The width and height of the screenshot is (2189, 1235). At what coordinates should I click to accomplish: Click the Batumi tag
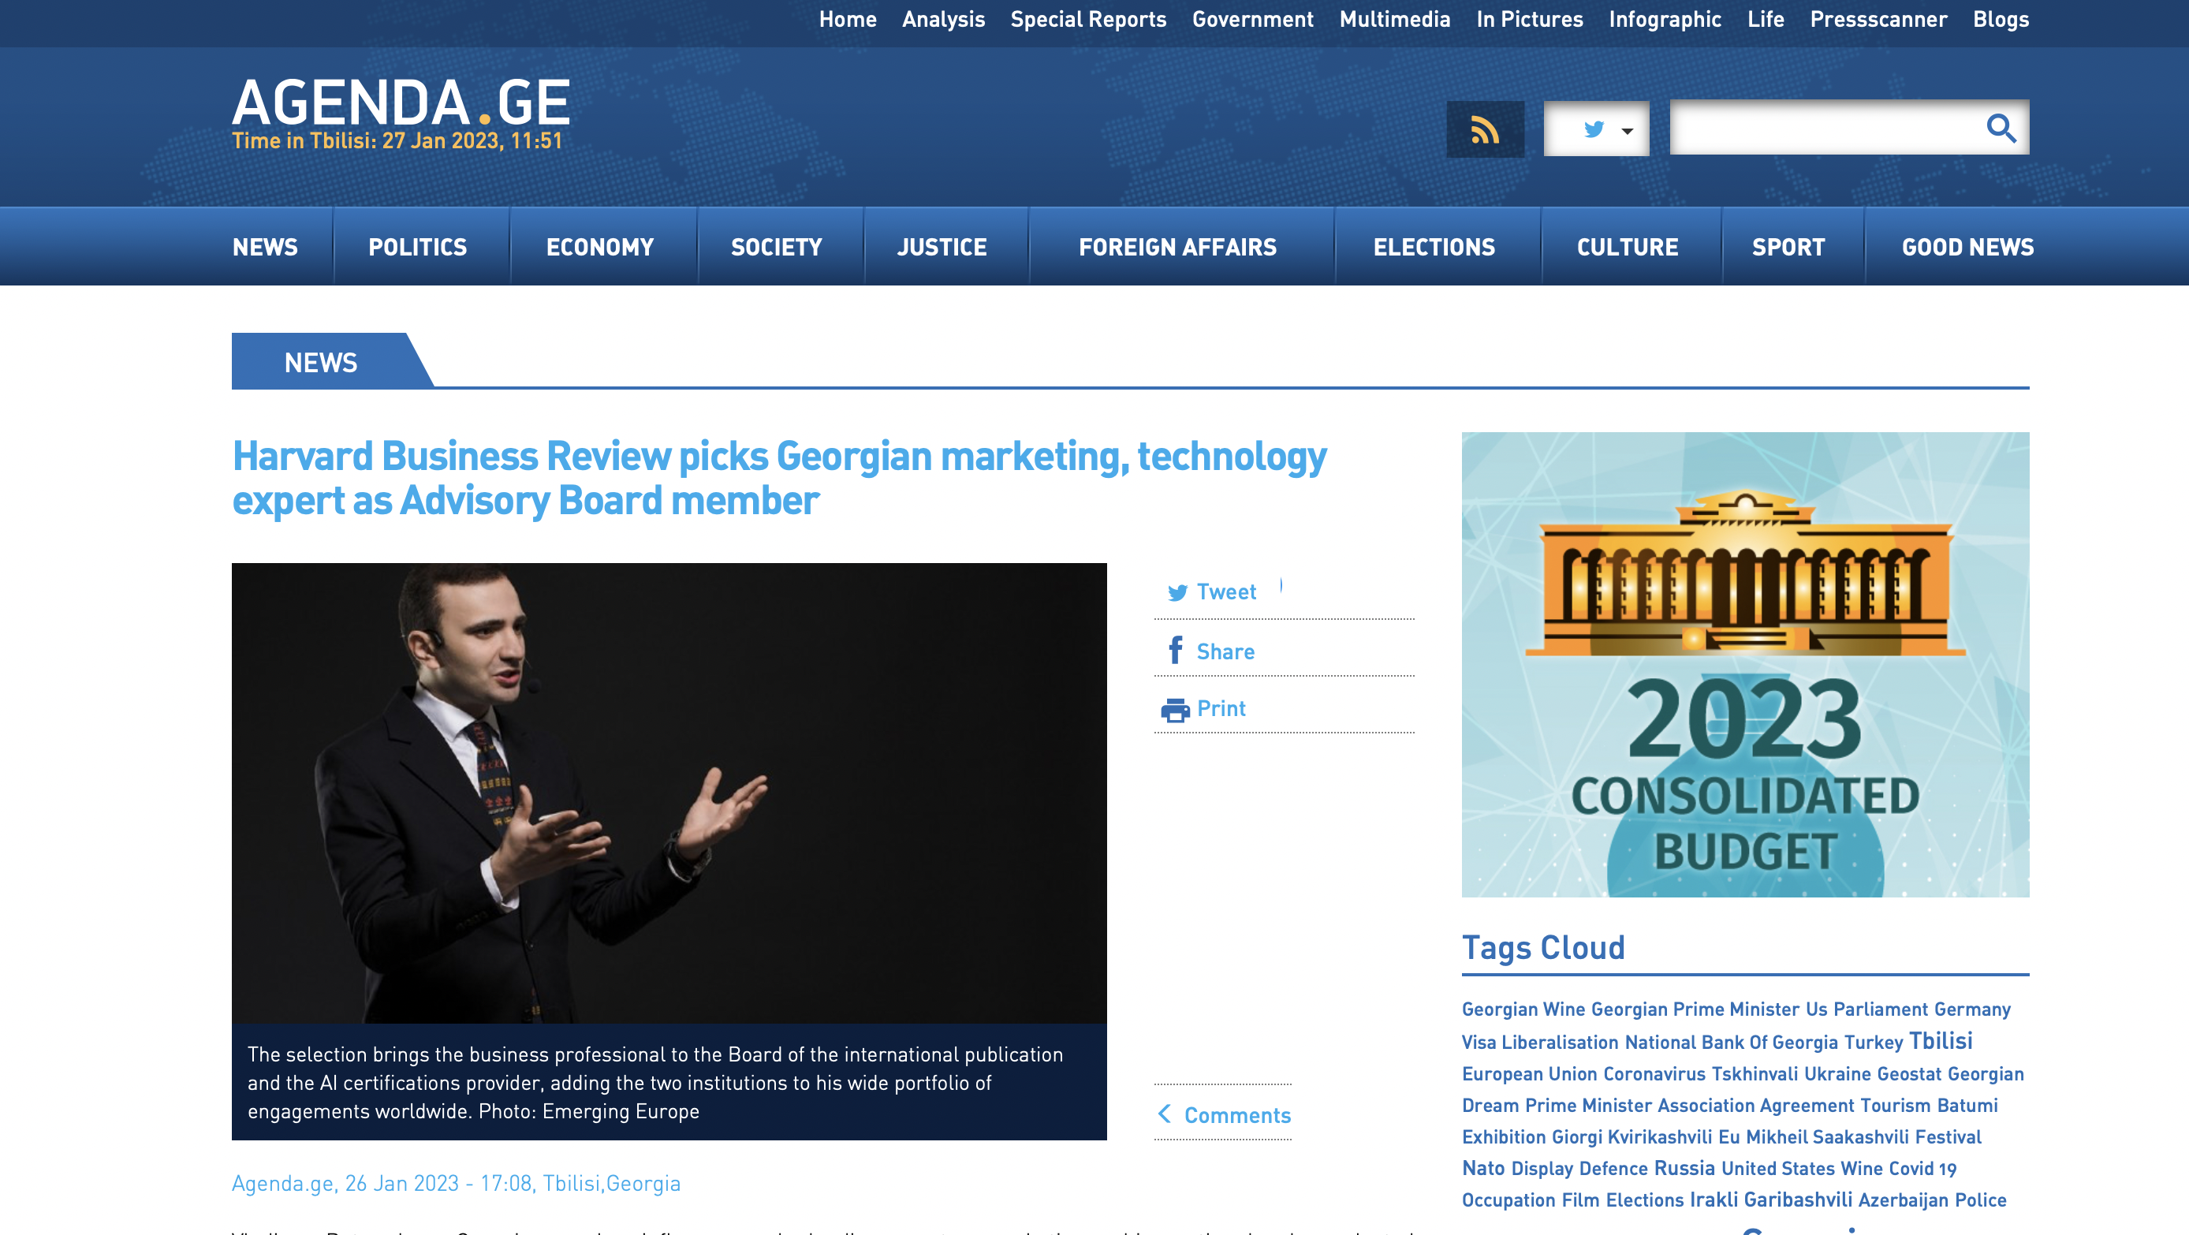tap(1967, 1105)
